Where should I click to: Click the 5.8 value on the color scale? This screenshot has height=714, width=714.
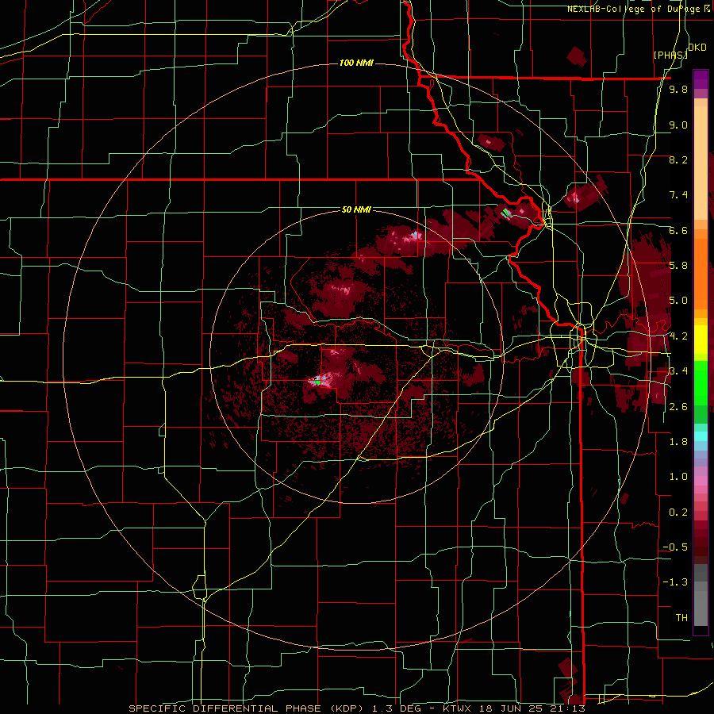pos(678,266)
